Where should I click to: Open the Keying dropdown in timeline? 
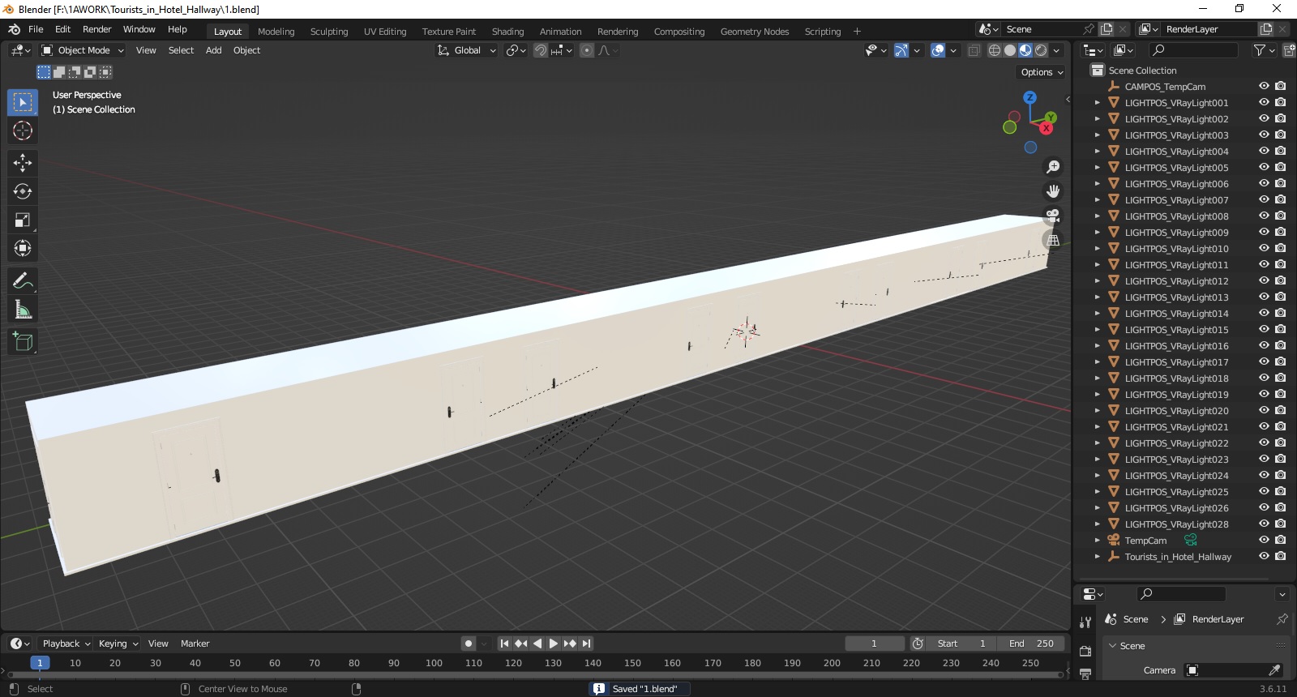(118, 644)
